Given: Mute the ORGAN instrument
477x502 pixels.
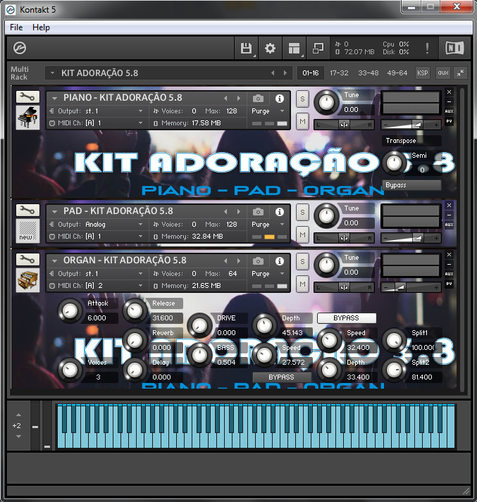Looking at the screenshot, I should tap(302, 284).
